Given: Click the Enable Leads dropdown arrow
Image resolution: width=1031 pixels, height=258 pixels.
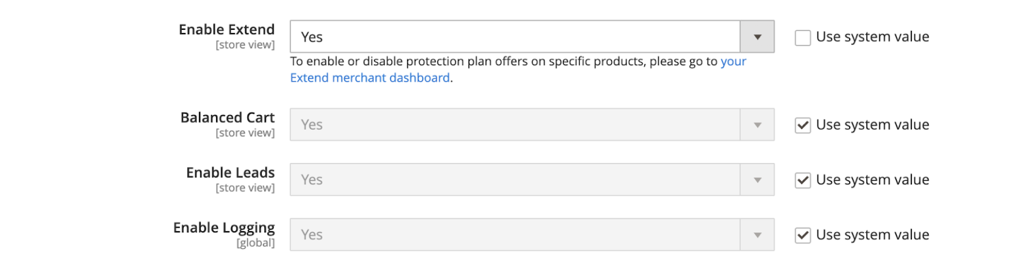Looking at the screenshot, I should 757,180.
